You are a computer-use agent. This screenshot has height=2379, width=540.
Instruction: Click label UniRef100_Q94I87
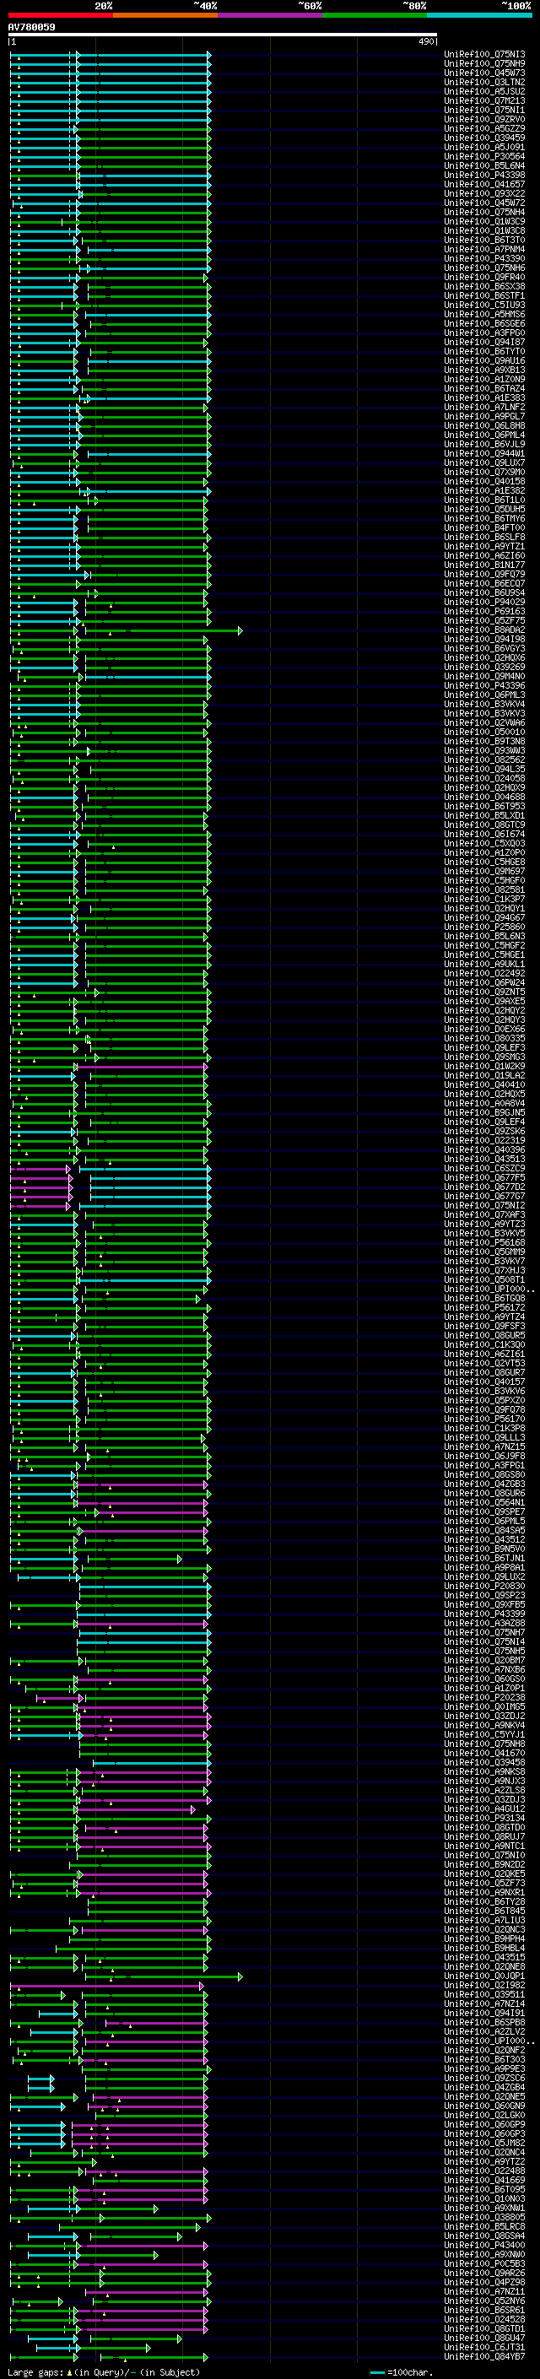(484, 342)
